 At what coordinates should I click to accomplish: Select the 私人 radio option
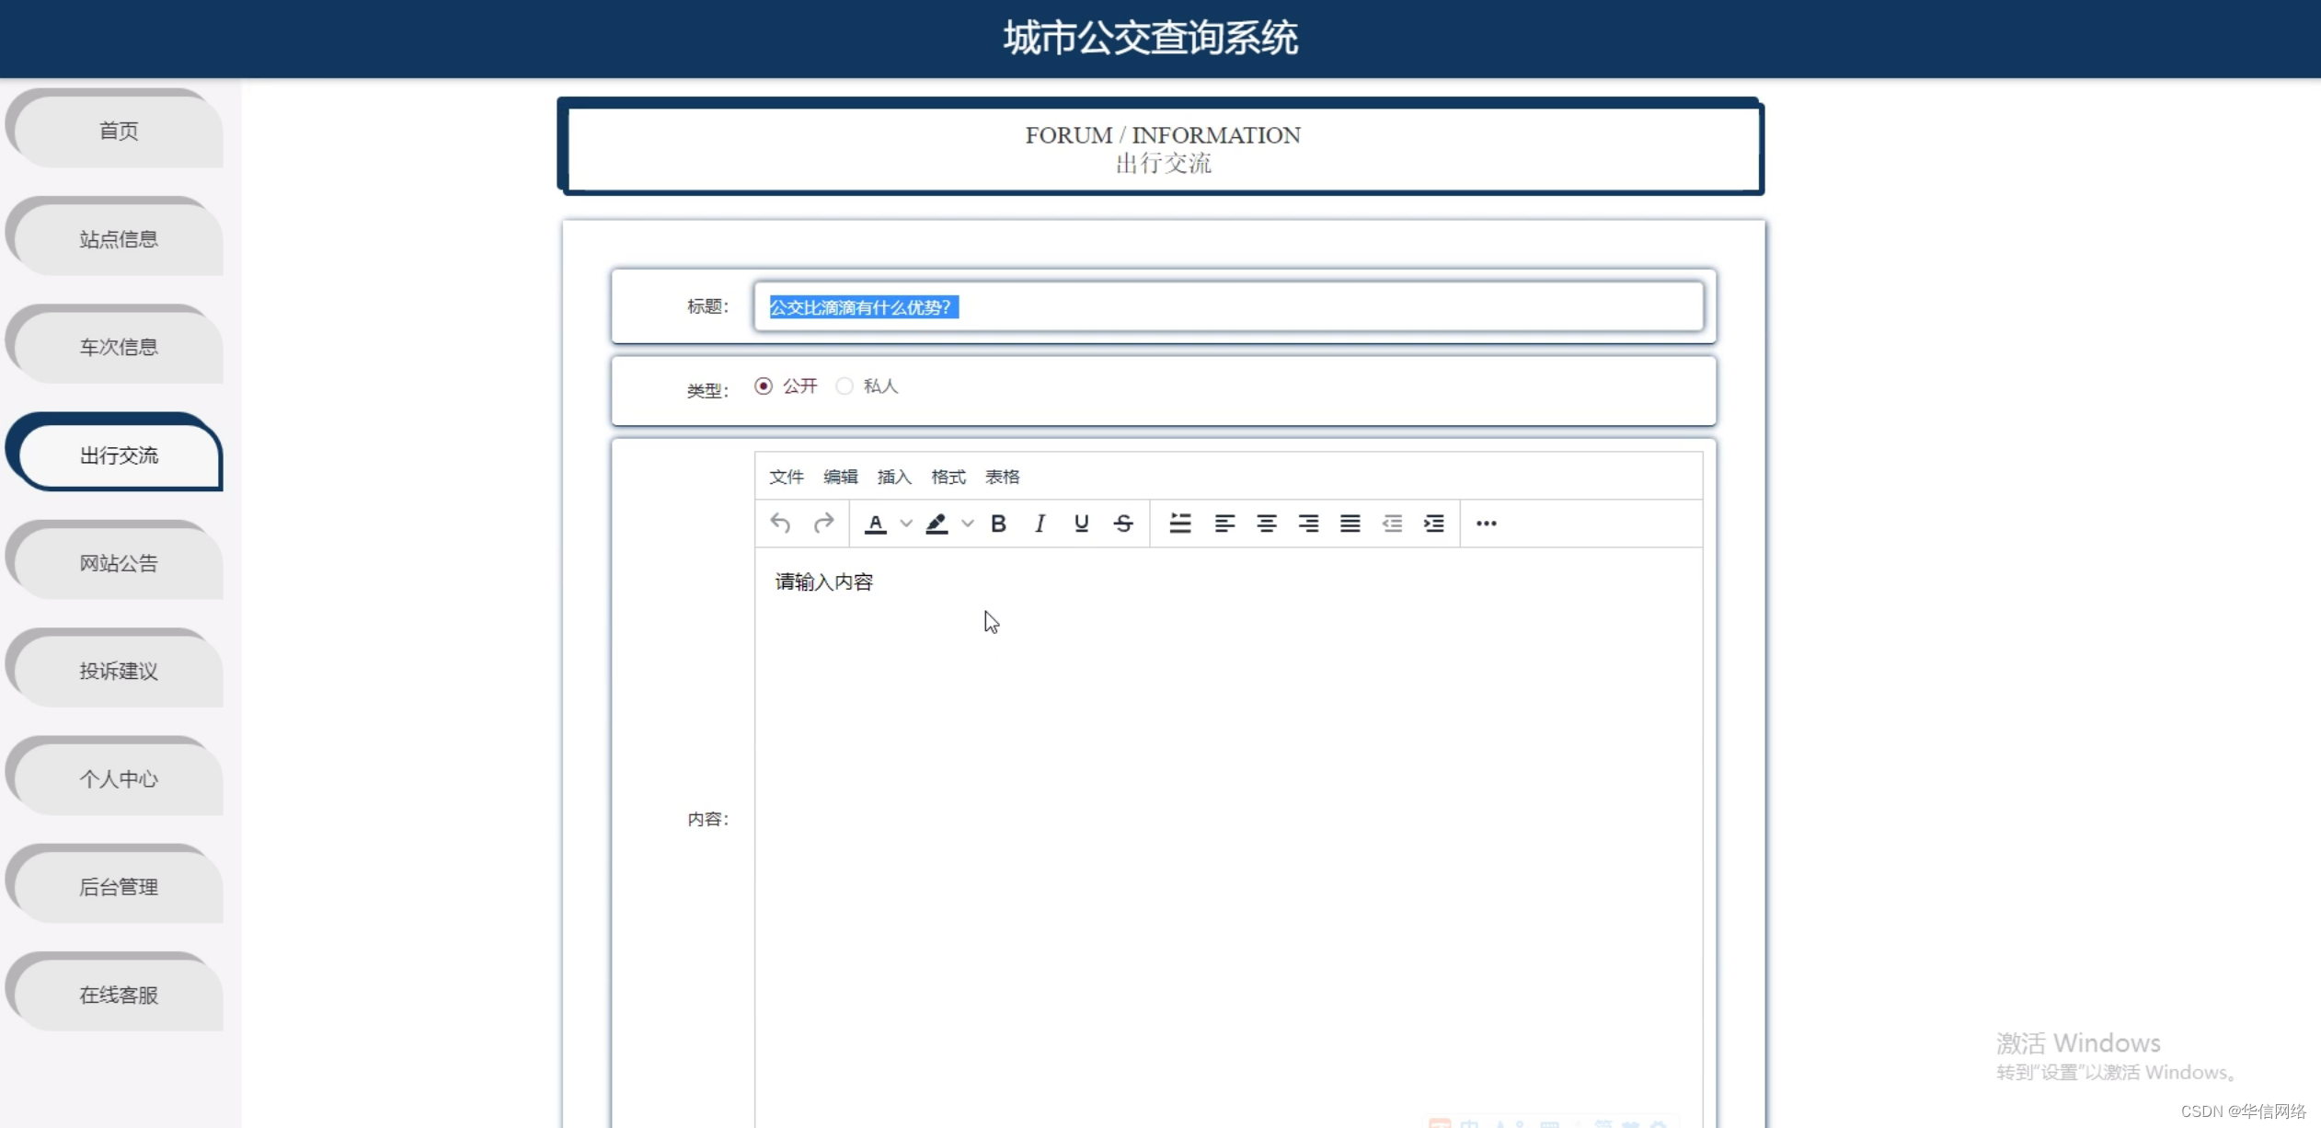coord(845,386)
